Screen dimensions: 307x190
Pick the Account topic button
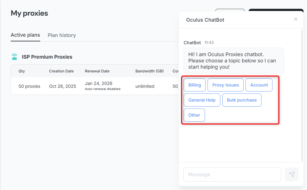[259, 85]
